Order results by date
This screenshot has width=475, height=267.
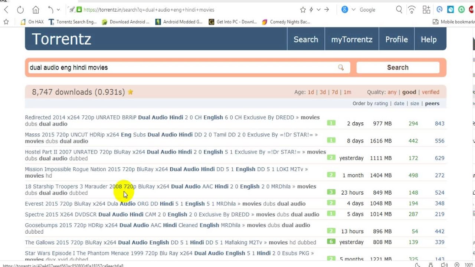[x=399, y=103]
